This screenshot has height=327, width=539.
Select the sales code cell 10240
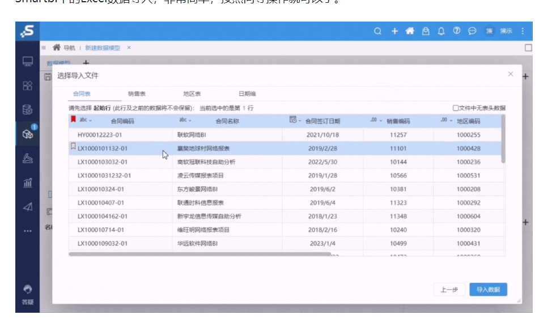click(x=398, y=230)
